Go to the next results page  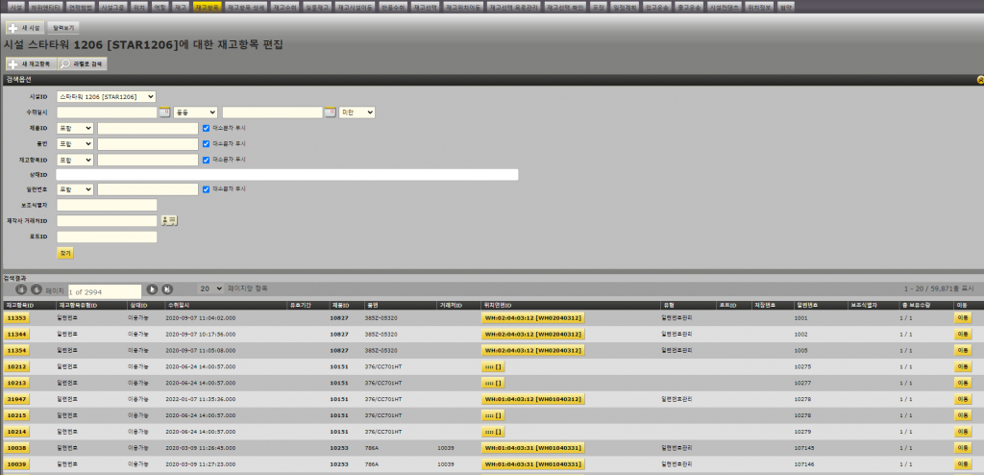click(x=151, y=289)
